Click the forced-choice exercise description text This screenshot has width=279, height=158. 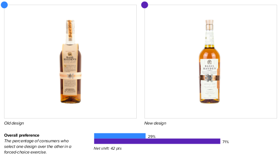[38, 146]
